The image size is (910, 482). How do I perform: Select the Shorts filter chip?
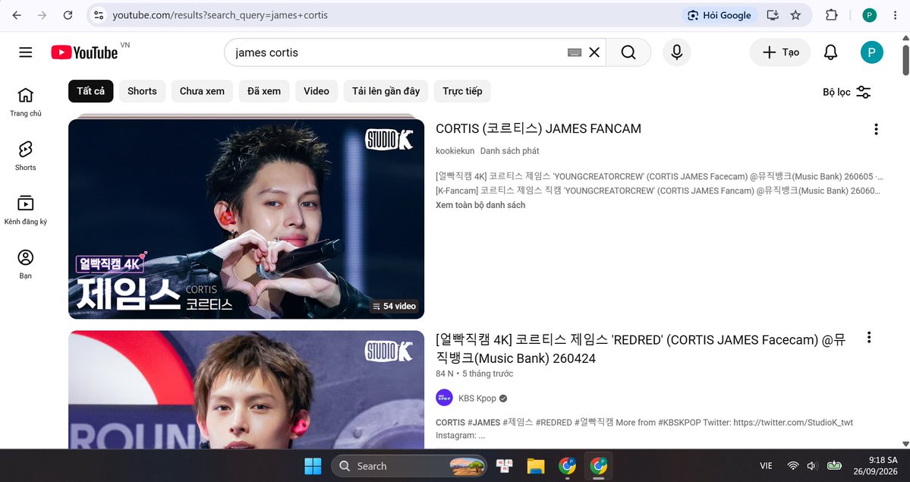coord(142,91)
